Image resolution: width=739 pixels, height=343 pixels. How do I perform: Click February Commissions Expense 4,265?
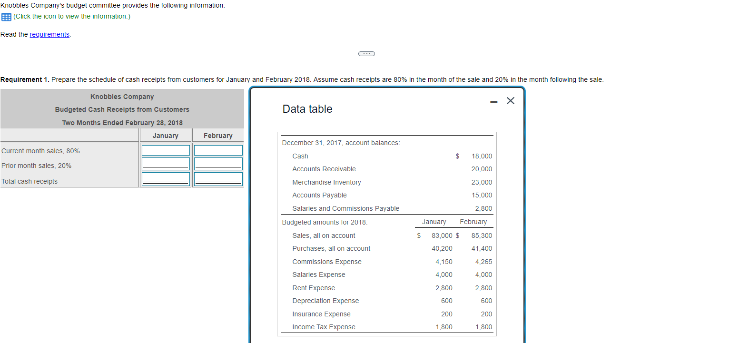pyautogui.click(x=484, y=262)
